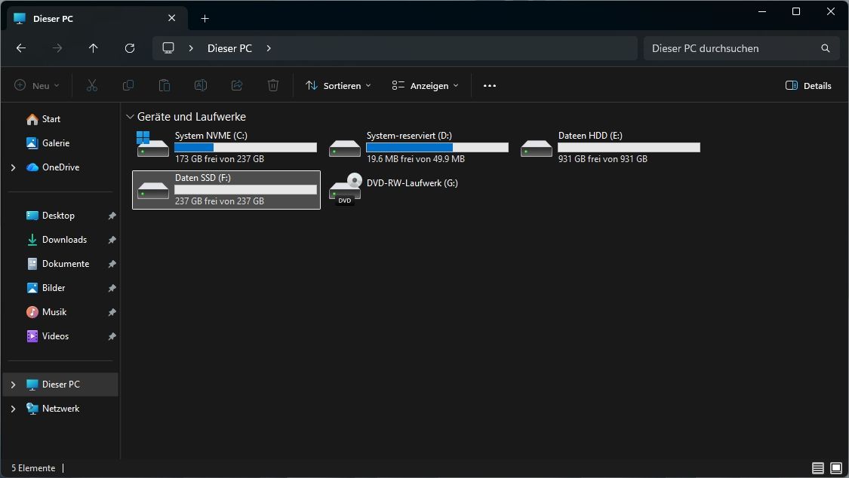Open the Sortieren dropdown
849x478 pixels.
pyautogui.click(x=338, y=85)
